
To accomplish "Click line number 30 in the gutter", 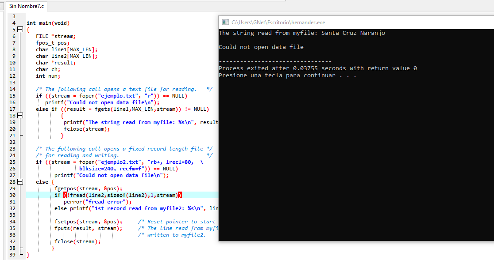I will click(12, 195).
